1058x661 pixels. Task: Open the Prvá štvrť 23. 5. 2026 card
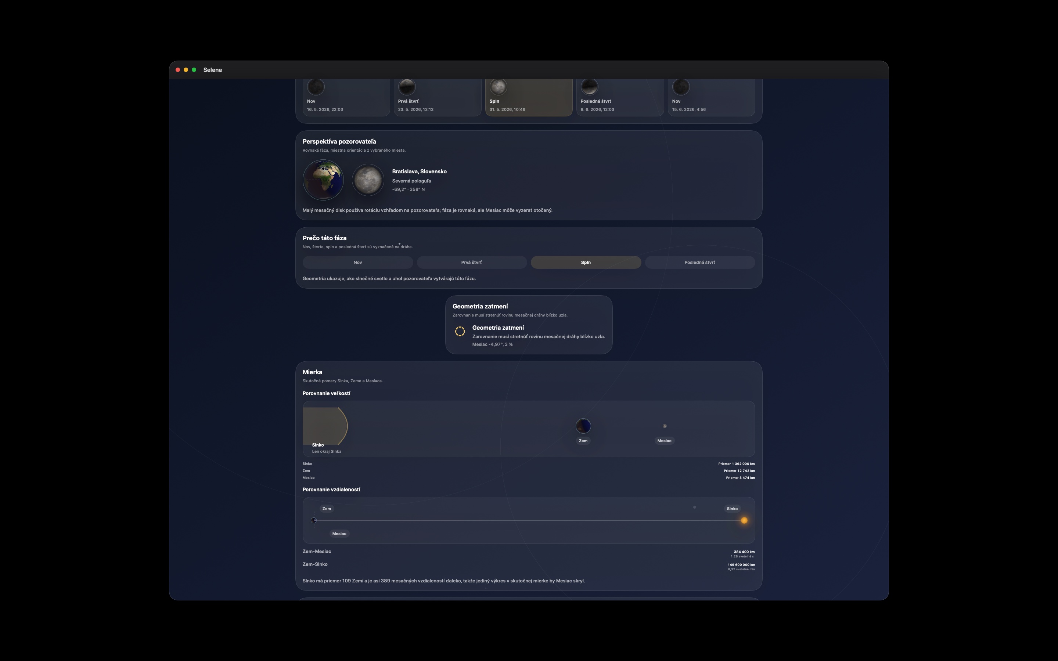tap(437, 97)
